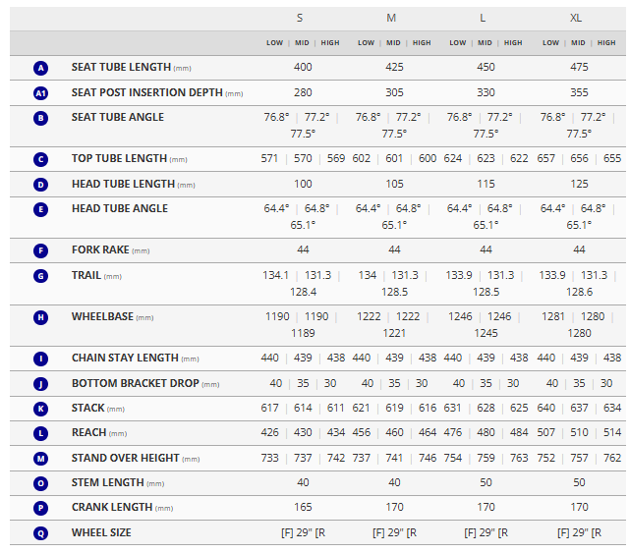Select the circular L badge beside Reach
The width and height of the screenshot is (629, 553).
(40, 433)
